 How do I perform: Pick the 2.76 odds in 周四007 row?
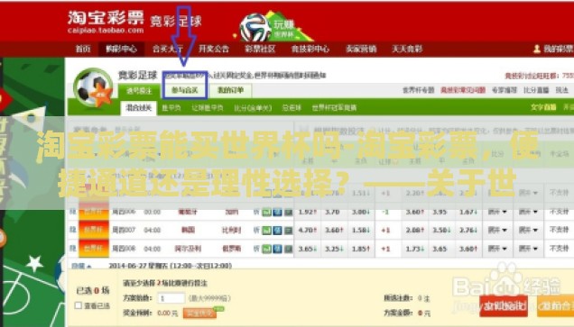pyautogui.click(x=468, y=231)
